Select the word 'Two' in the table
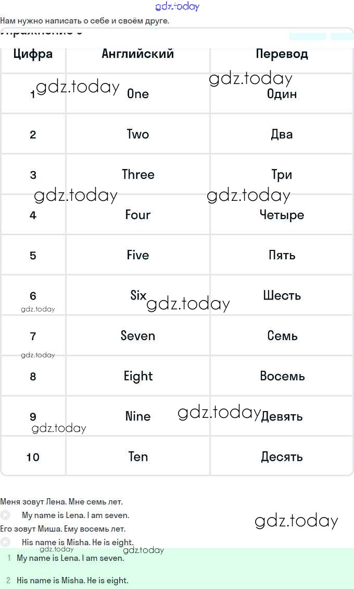 138,134
